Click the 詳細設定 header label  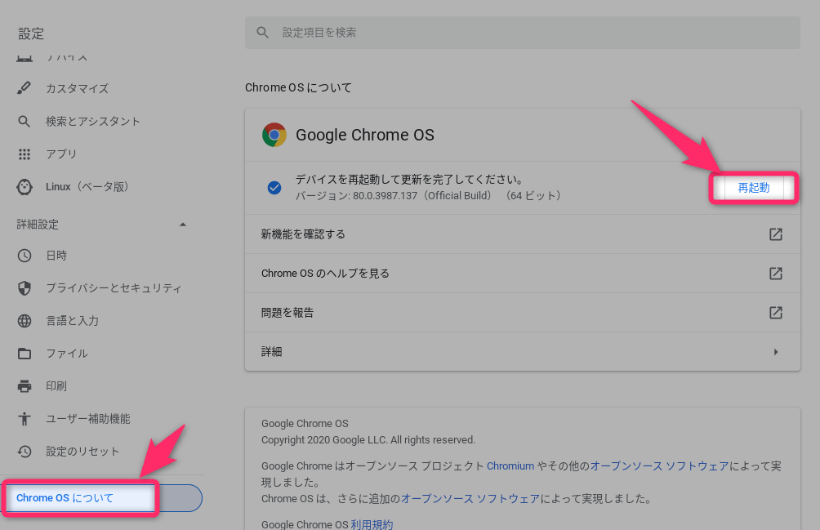[38, 225]
